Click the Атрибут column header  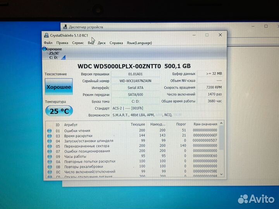[71, 125]
